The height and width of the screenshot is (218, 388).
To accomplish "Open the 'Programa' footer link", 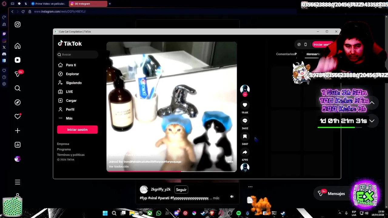I will point(64,149).
